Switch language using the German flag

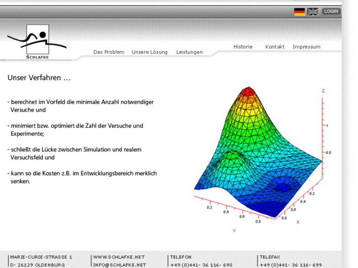(299, 12)
